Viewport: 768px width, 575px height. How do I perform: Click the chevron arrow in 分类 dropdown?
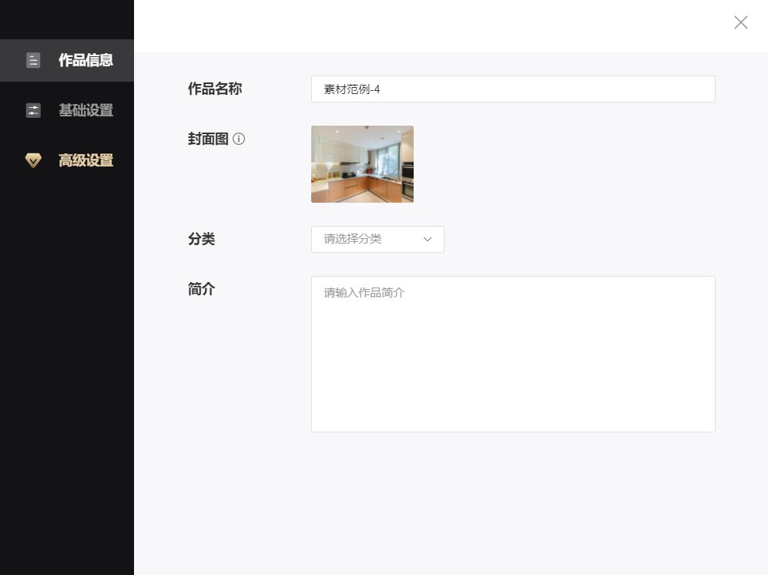click(x=427, y=239)
